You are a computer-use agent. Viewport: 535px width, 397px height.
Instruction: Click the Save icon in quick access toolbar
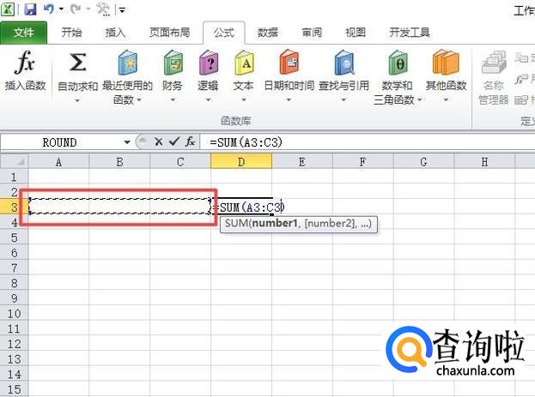click(30, 9)
